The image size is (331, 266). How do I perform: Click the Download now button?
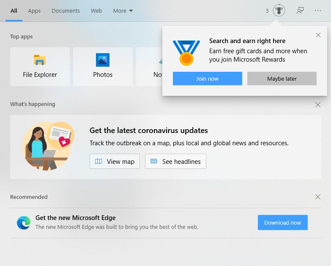point(283,223)
